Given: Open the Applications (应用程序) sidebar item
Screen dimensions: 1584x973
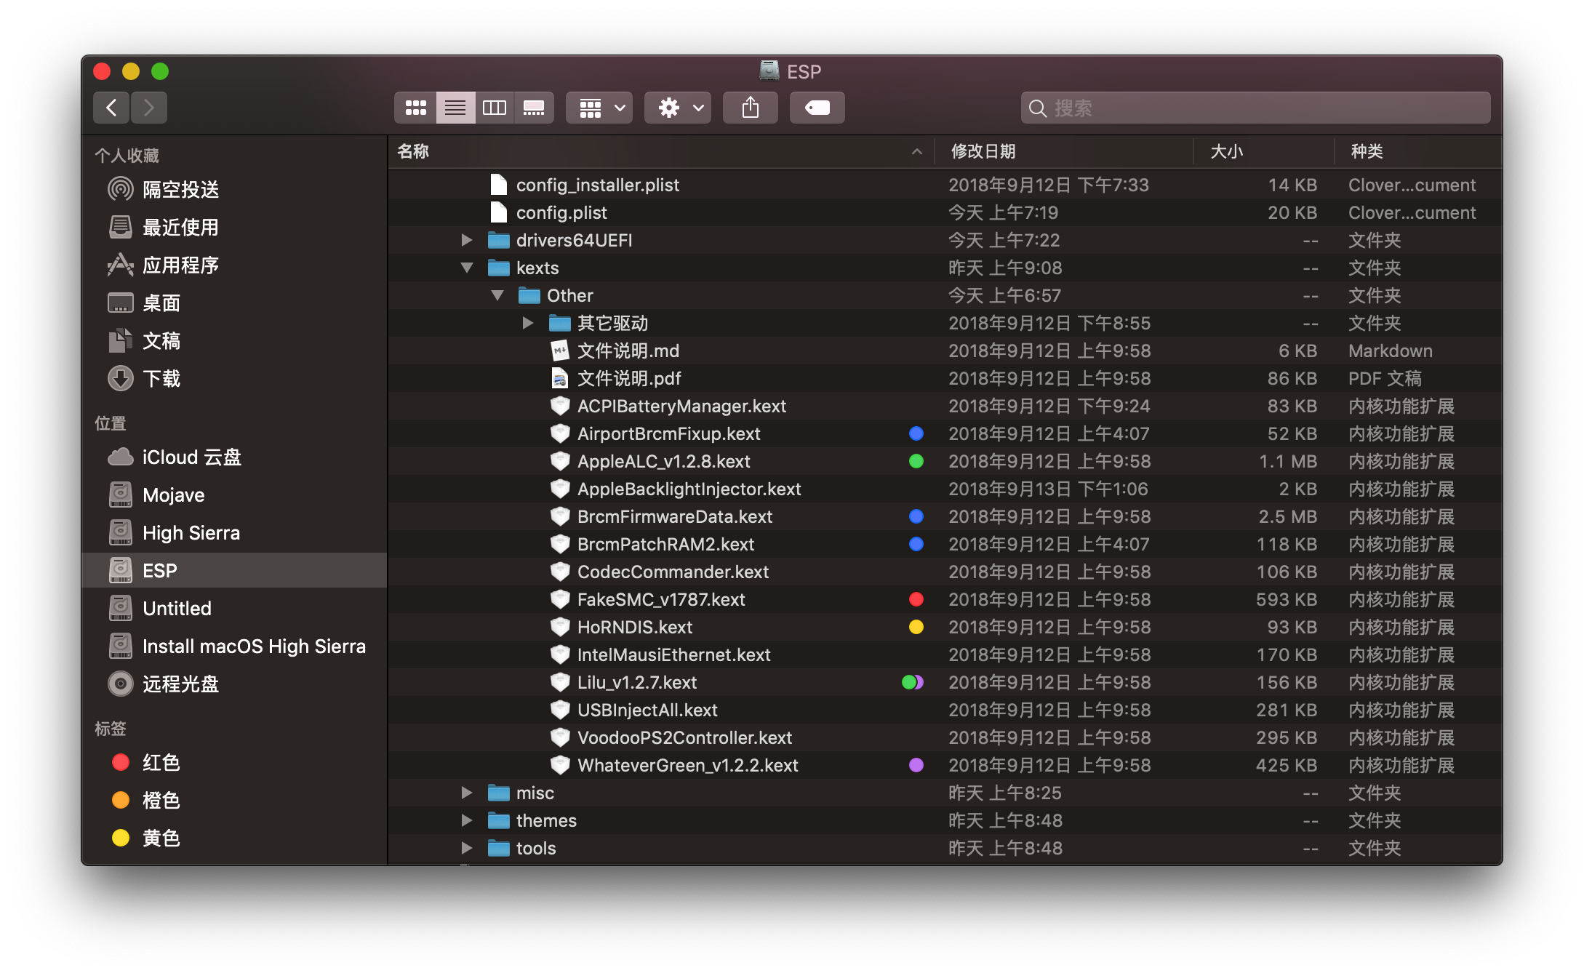Looking at the screenshot, I should pyautogui.click(x=180, y=265).
